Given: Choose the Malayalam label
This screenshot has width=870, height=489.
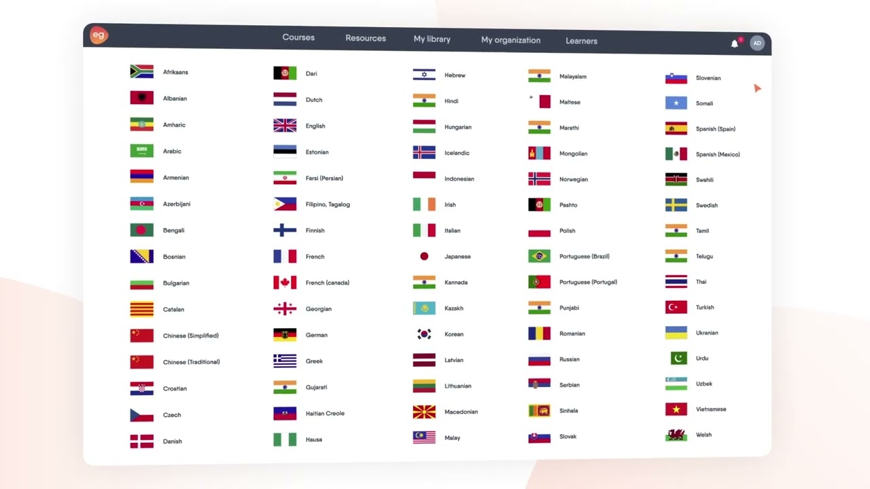Looking at the screenshot, I should (x=573, y=77).
